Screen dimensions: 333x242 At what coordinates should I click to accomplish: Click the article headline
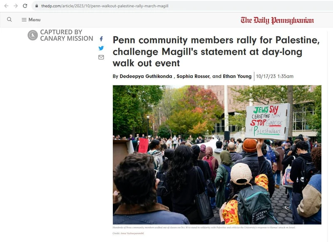pos(216,52)
